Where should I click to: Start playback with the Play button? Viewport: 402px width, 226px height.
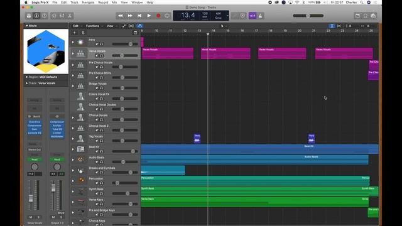point(149,16)
